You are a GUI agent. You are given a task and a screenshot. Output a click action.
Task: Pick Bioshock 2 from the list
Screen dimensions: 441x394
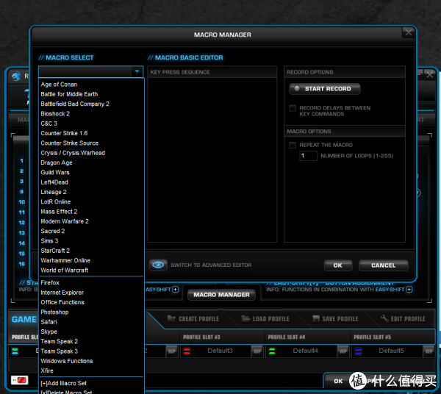pos(55,114)
